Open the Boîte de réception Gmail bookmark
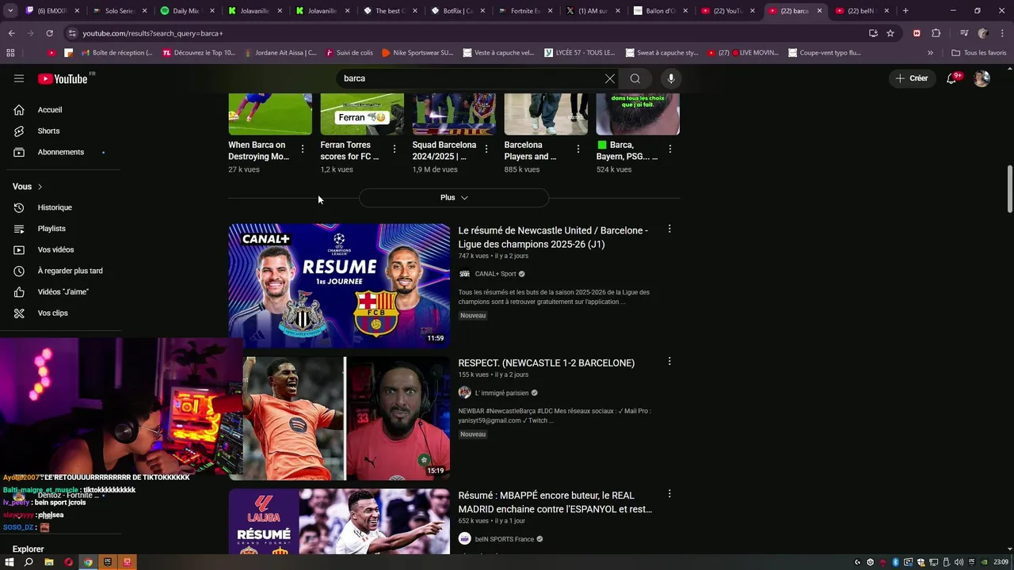Image resolution: width=1014 pixels, height=570 pixels. coord(116,53)
